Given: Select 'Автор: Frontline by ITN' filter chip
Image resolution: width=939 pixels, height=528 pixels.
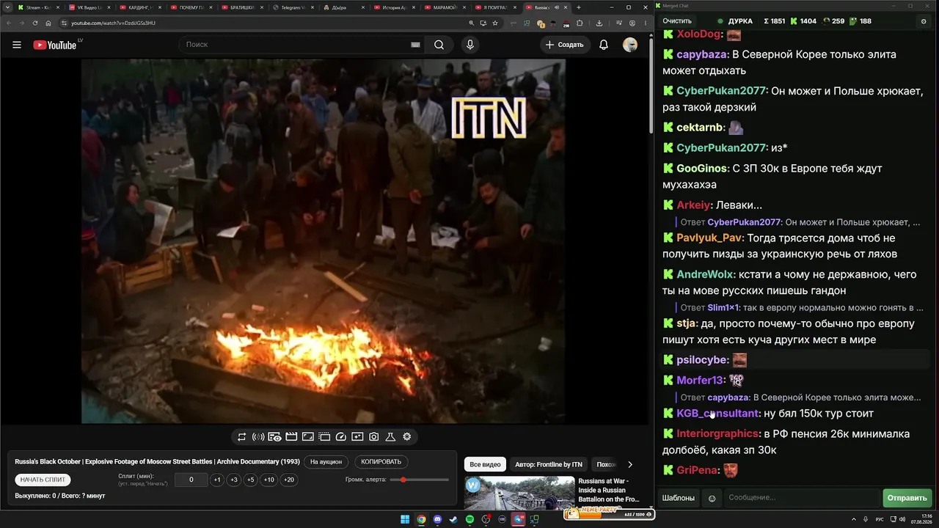Looking at the screenshot, I should (x=549, y=464).
